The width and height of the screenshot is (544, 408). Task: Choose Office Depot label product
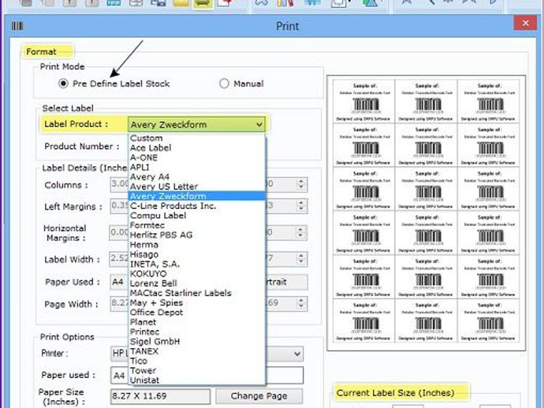[197, 313]
